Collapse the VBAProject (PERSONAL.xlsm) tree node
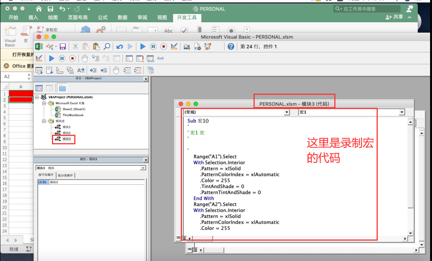This screenshot has height=261, width=432. click(x=37, y=97)
